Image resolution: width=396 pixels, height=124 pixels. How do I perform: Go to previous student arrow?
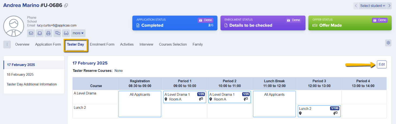[x=356, y=6]
